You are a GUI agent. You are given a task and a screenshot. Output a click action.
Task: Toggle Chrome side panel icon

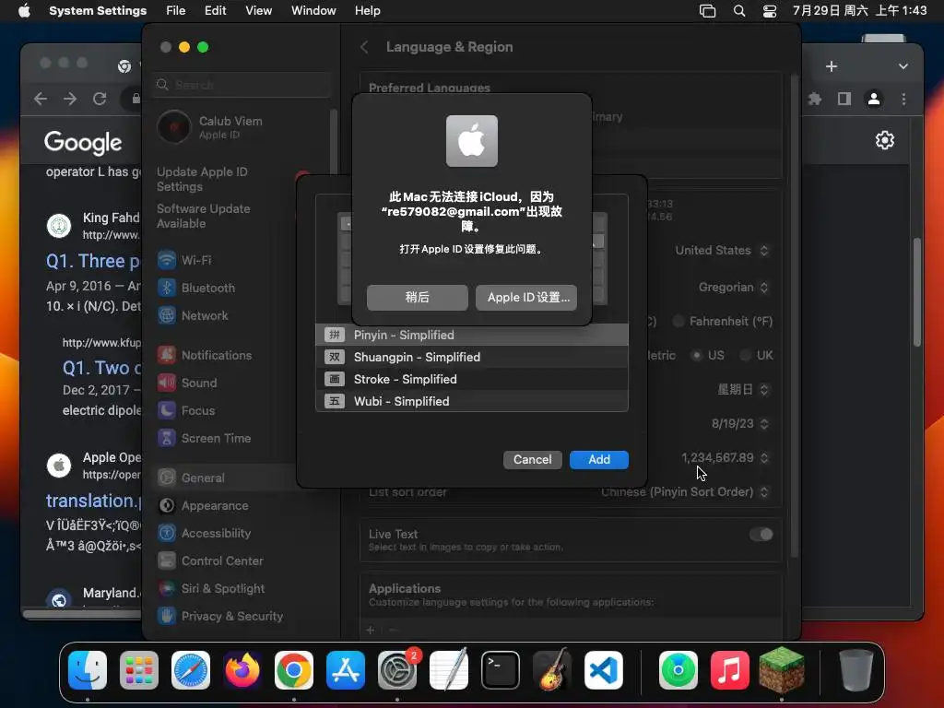click(x=844, y=99)
